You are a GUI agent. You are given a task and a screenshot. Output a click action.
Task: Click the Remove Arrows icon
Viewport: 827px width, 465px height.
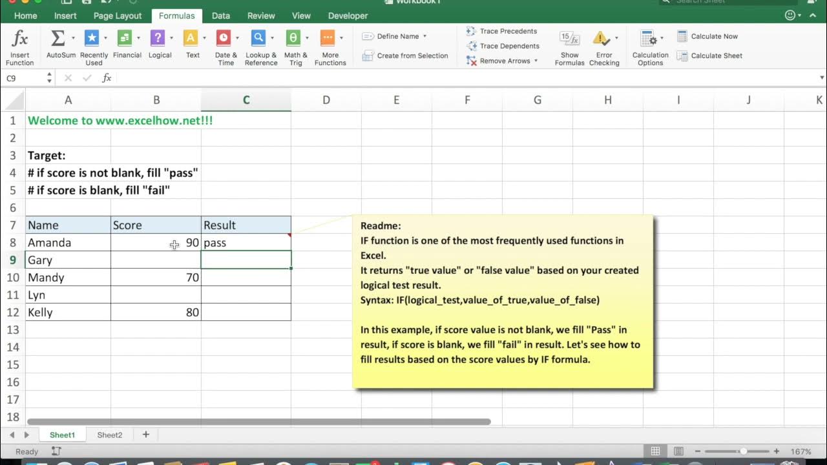[x=471, y=61]
